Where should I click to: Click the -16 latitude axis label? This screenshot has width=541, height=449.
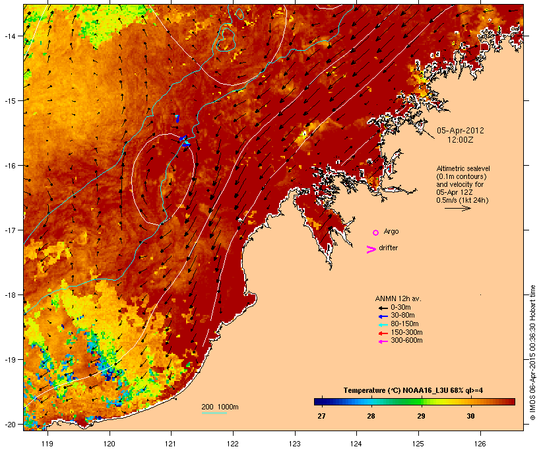(9, 166)
